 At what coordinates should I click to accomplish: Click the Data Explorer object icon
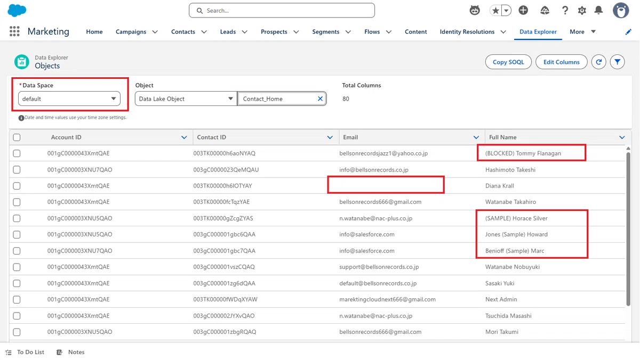click(22, 62)
